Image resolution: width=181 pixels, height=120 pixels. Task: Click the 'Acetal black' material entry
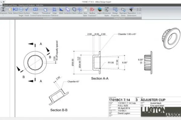click(x=156, y=103)
